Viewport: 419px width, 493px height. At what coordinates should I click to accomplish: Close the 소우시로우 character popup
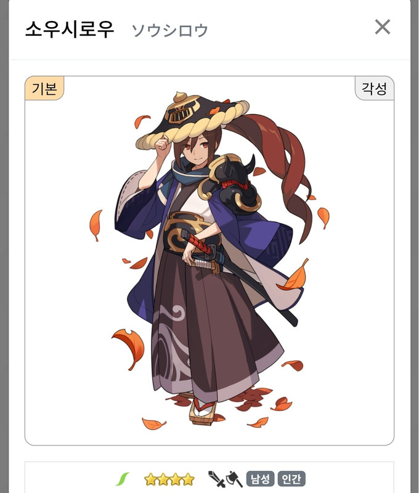383,26
